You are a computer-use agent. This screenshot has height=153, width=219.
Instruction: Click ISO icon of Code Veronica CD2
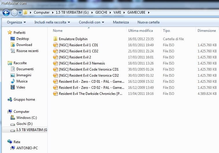coord(55,75)
